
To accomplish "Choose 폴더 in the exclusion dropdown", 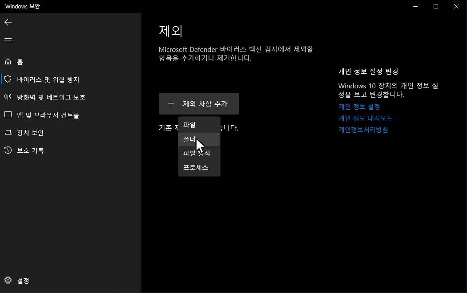I will click(189, 139).
